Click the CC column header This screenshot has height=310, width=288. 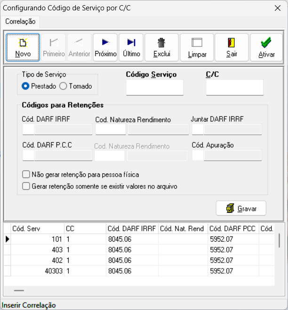point(85,228)
